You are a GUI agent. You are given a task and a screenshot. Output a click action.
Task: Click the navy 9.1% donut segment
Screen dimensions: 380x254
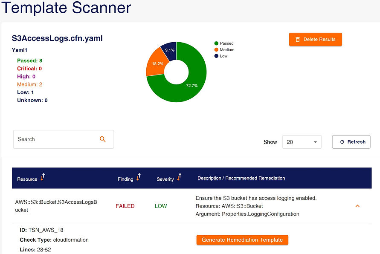pyautogui.click(x=170, y=50)
